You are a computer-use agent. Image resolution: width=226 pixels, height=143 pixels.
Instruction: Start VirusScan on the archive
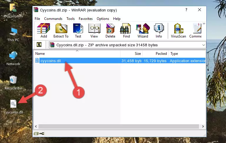coord(178,30)
